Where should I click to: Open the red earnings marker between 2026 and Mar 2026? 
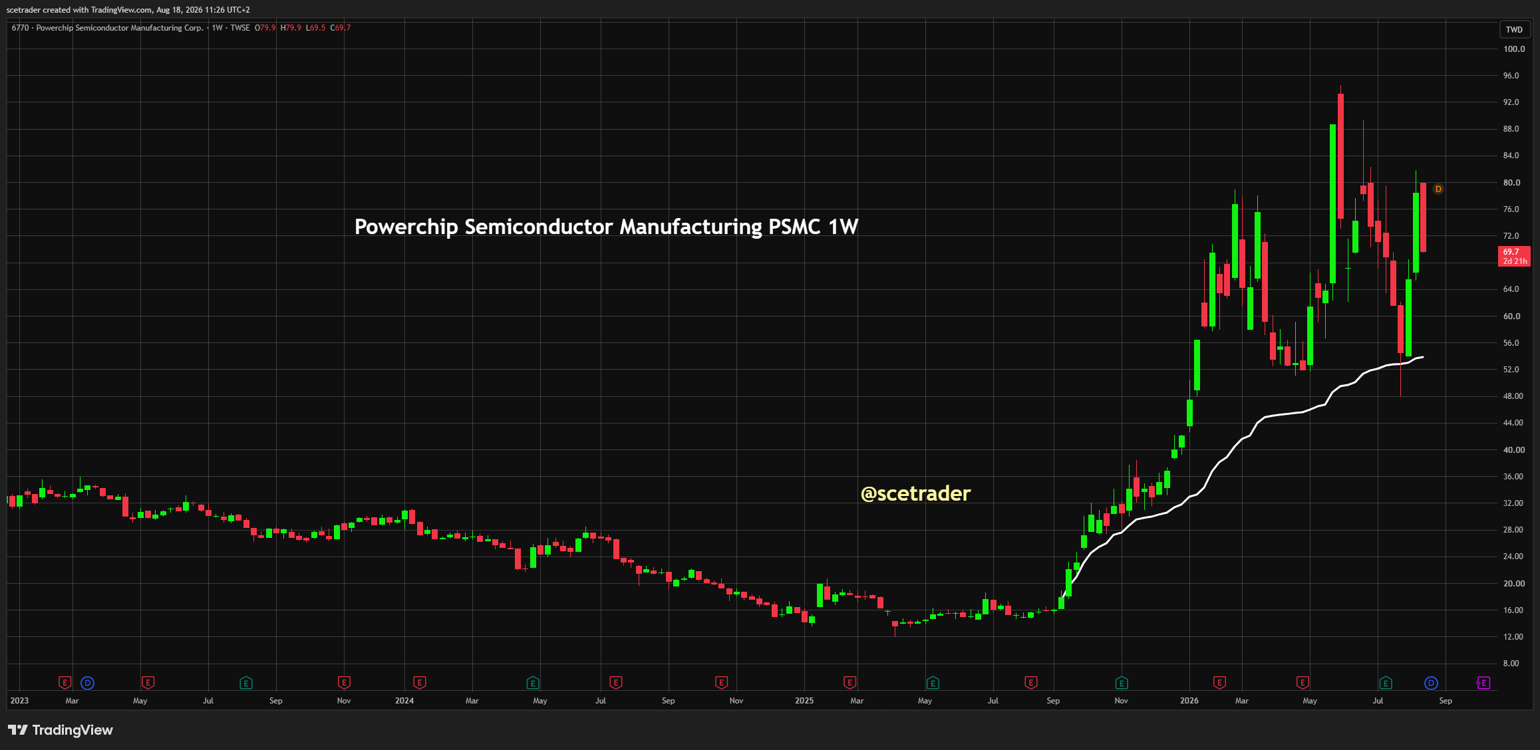coord(1219,682)
